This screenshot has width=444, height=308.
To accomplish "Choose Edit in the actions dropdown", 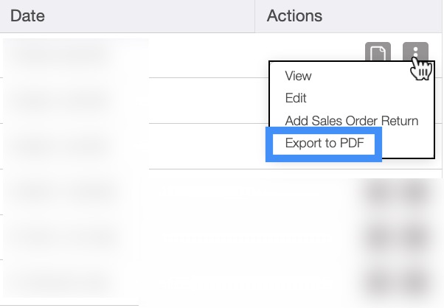I will 296,98.
